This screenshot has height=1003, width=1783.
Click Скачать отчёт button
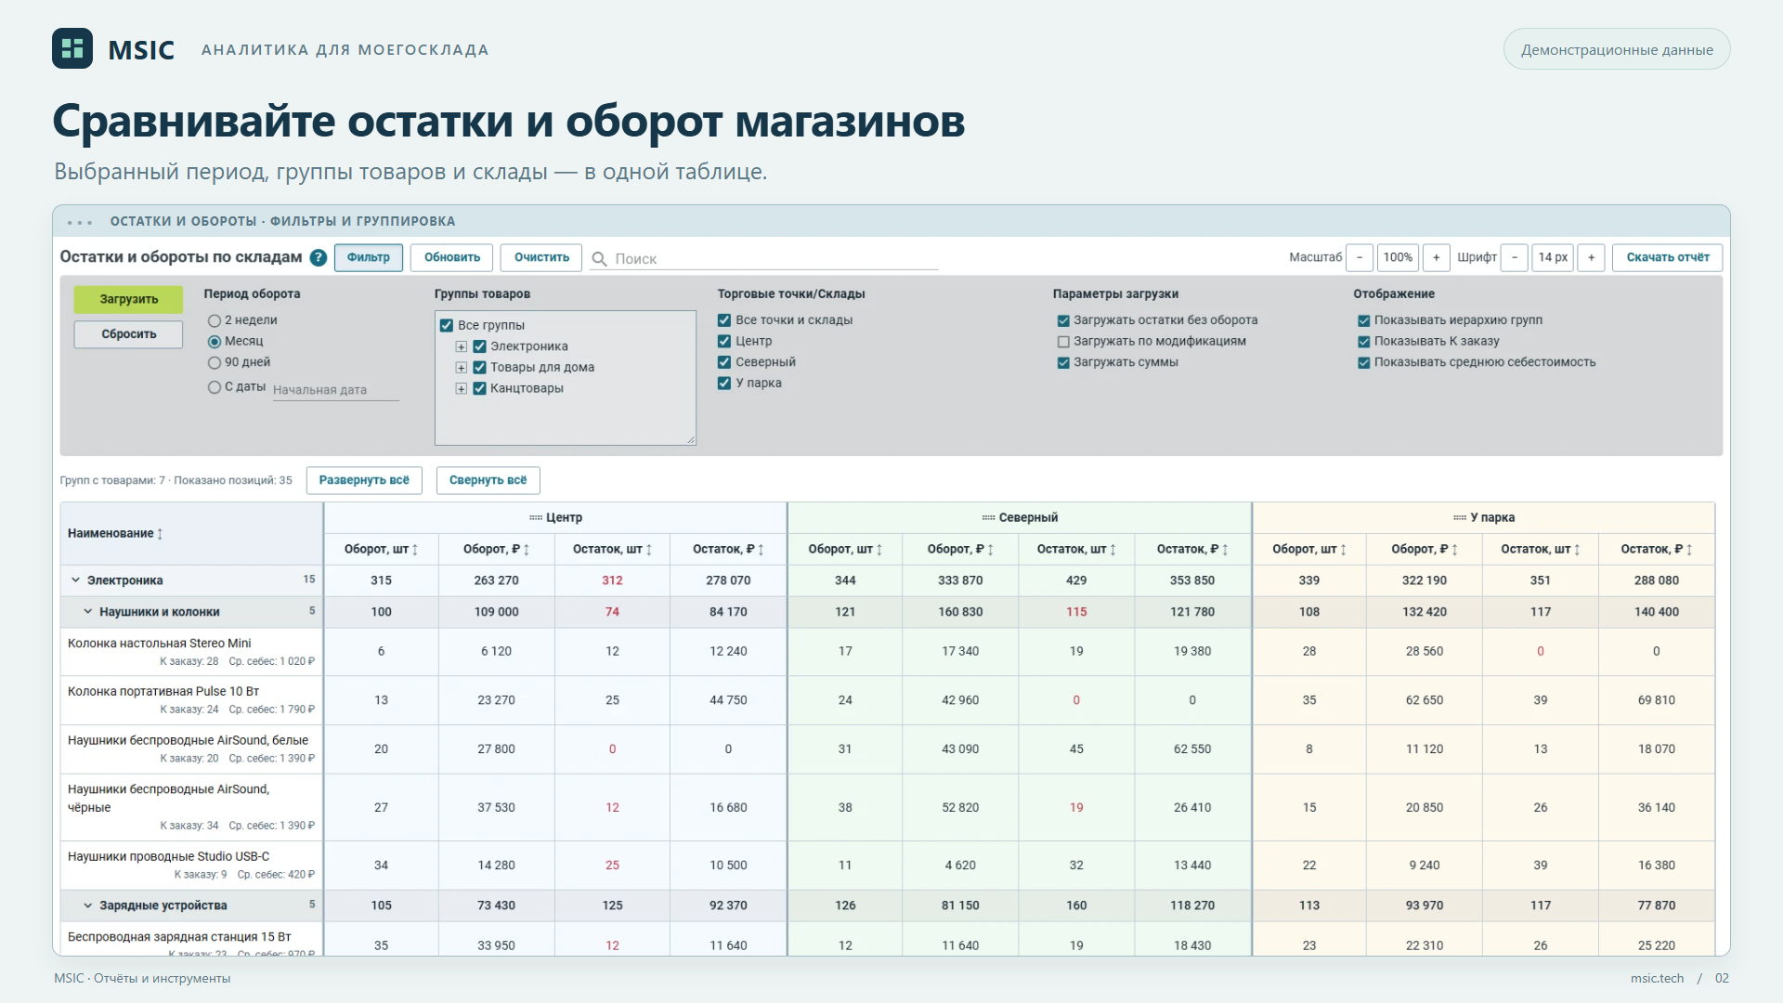pos(1668,257)
